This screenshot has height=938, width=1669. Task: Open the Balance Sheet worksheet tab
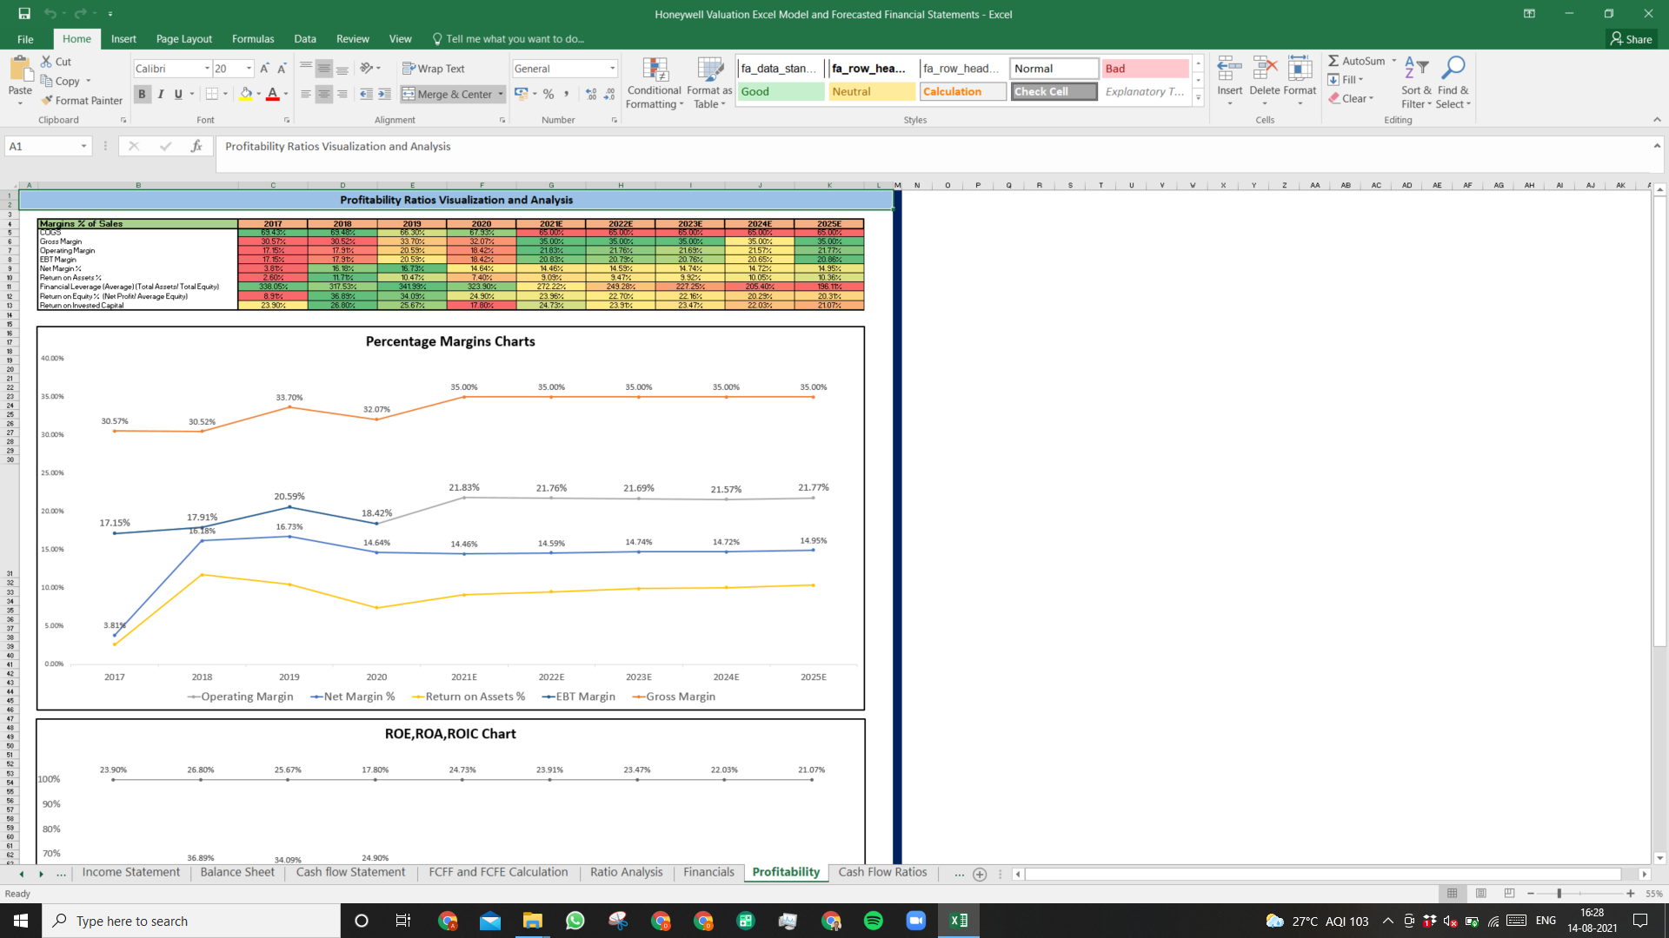pyautogui.click(x=237, y=873)
